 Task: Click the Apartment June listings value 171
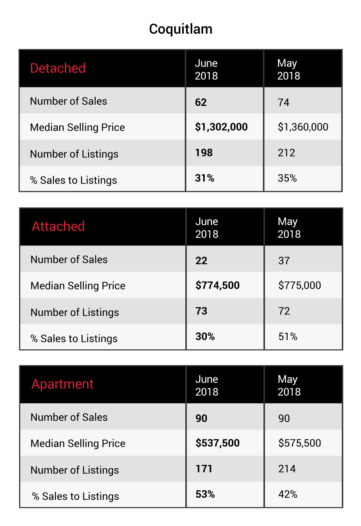pos(204,469)
